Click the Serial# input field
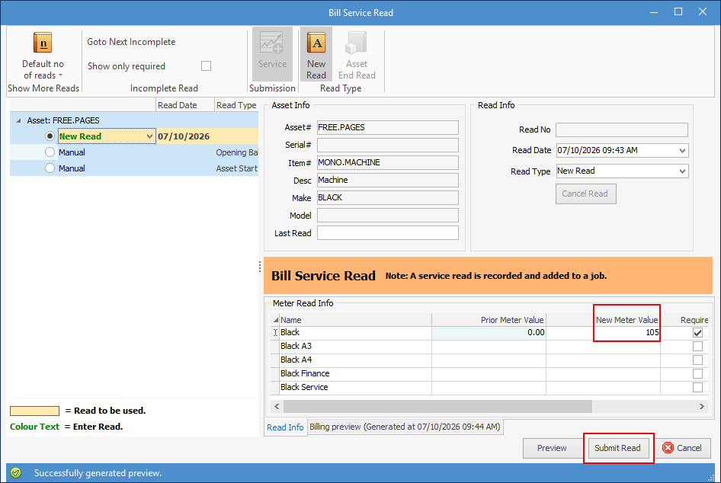The height and width of the screenshot is (483, 721). point(388,146)
